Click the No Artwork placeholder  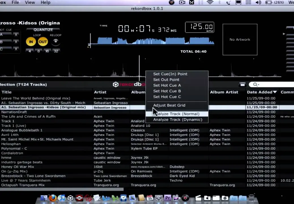pyautogui.click(x=240, y=40)
